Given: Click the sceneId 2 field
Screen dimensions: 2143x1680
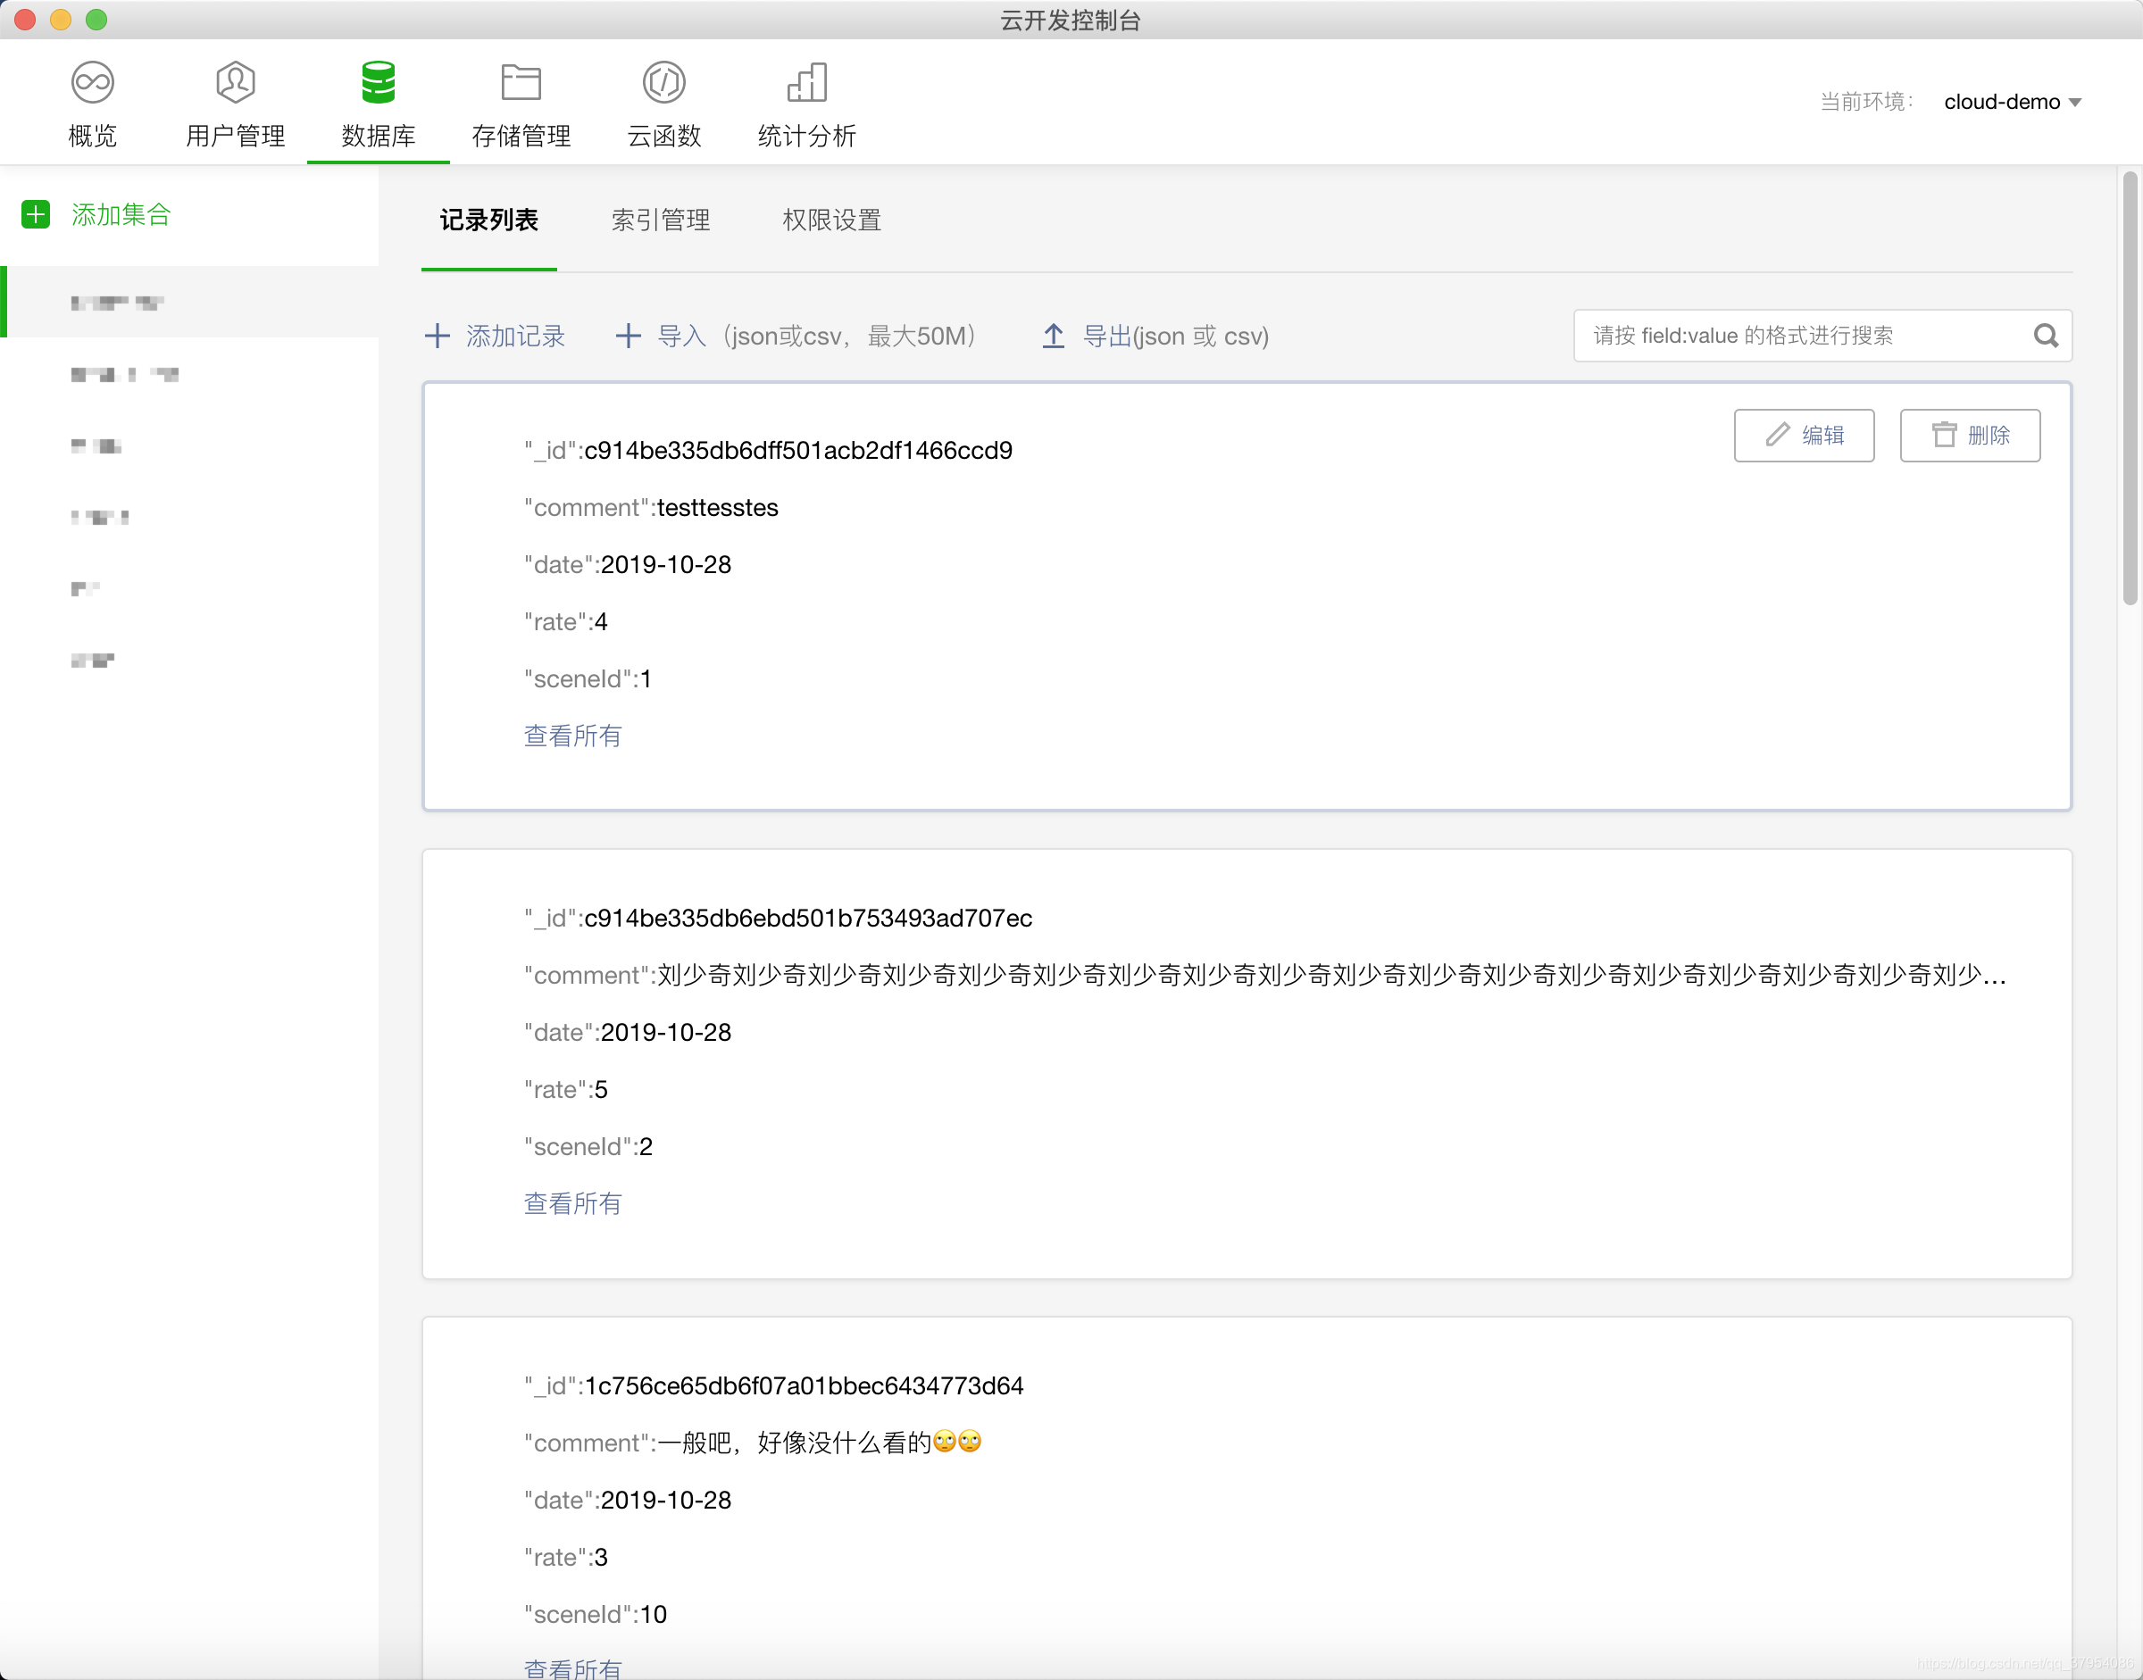Looking at the screenshot, I should click(588, 1147).
